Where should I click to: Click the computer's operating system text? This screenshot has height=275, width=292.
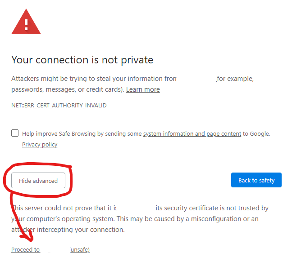coord(90,219)
